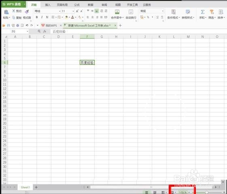The width and height of the screenshot is (227, 194).
Task: Click the 100% zoom level button
Action: (x=183, y=192)
